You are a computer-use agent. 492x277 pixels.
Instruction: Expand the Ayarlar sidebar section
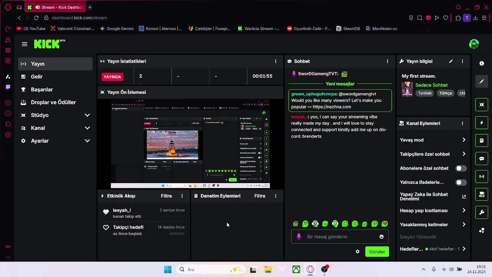click(55, 141)
